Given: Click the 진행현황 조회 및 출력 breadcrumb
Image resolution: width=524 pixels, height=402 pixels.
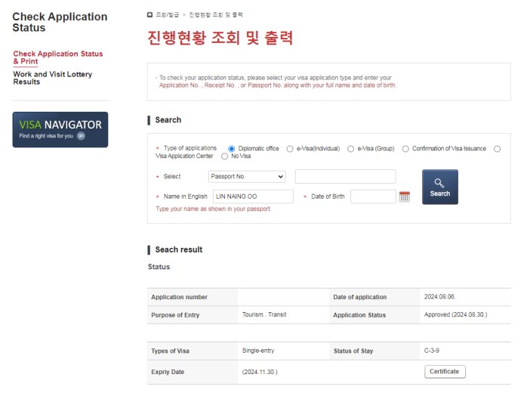Looking at the screenshot, I should [217, 15].
